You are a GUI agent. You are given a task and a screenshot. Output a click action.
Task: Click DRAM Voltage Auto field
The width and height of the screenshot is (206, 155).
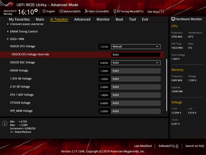coord(136,71)
